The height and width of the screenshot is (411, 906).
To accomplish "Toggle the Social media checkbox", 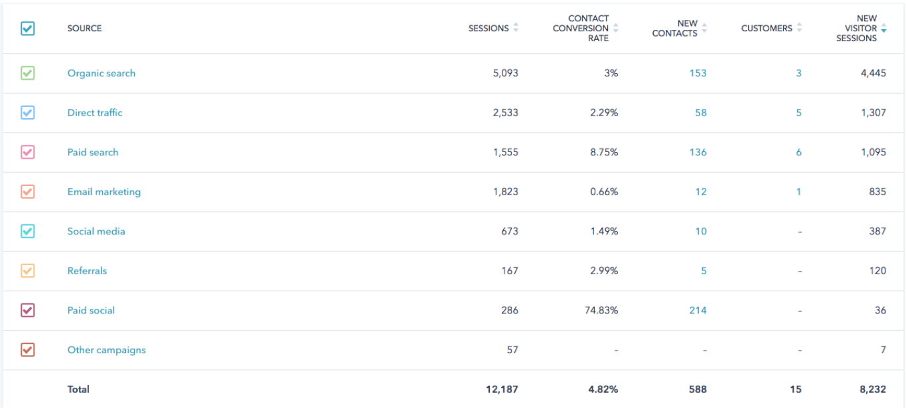I will pyautogui.click(x=27, y=231).
